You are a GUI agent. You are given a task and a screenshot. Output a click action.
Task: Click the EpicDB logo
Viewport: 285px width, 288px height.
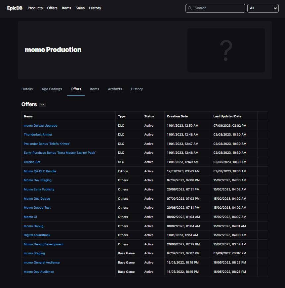[x=15, y=8]
